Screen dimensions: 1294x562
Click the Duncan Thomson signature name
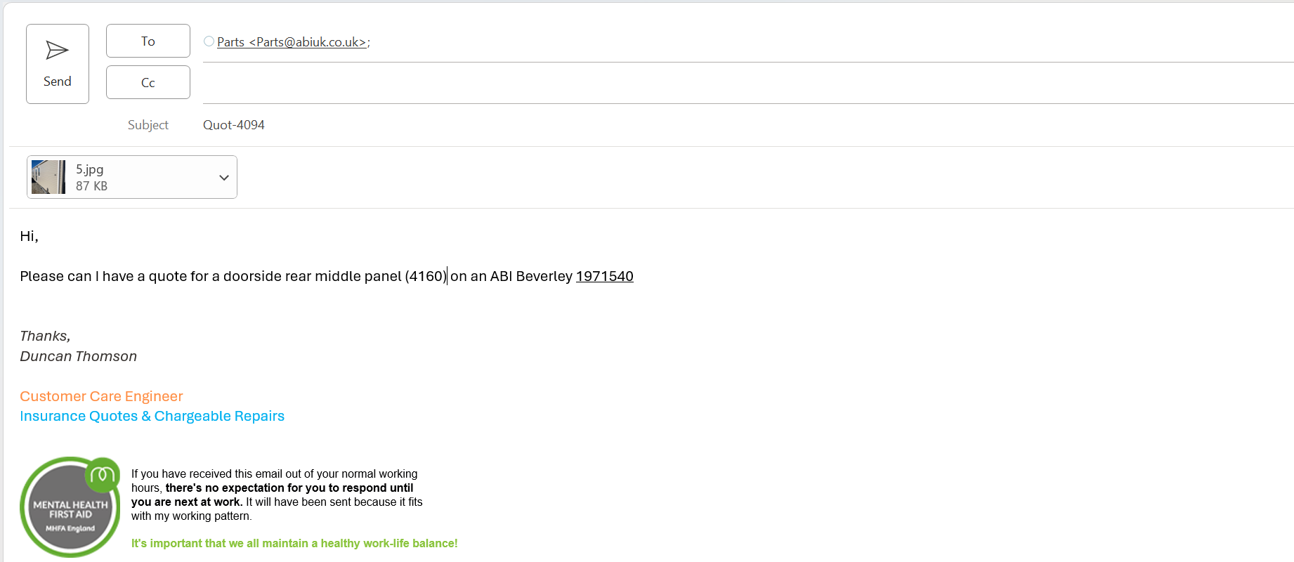78,356
